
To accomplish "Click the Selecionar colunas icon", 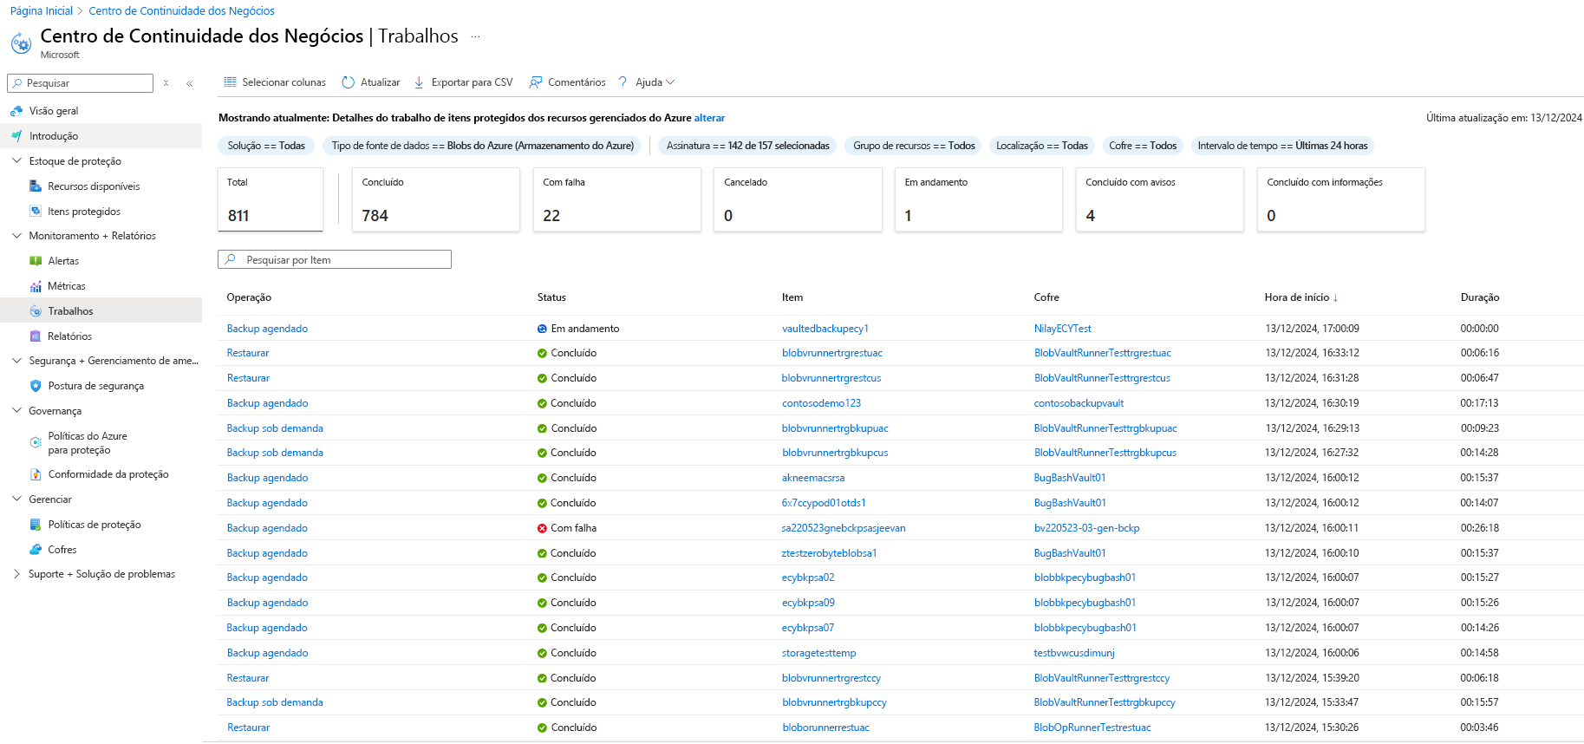I will pyautogui.click(x=230, y=82).
